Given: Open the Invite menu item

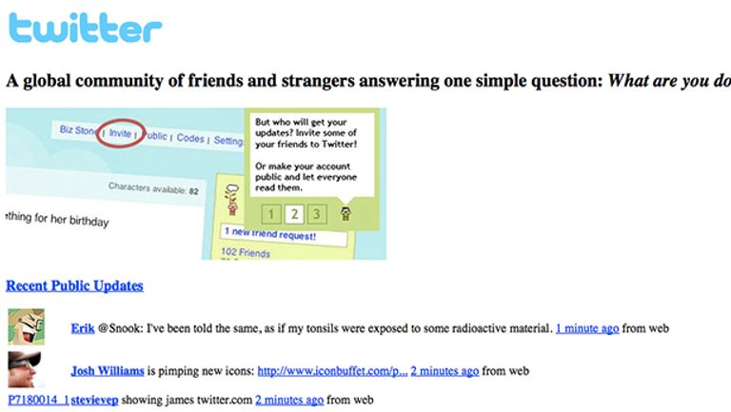Looking at the screenshot, I should coord(120,134).
